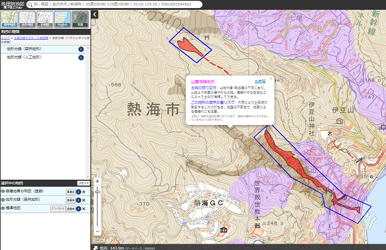Select the 標準地図 basemap thumbnail
This screenshot has width=386, height=250.
click(10, 19)
